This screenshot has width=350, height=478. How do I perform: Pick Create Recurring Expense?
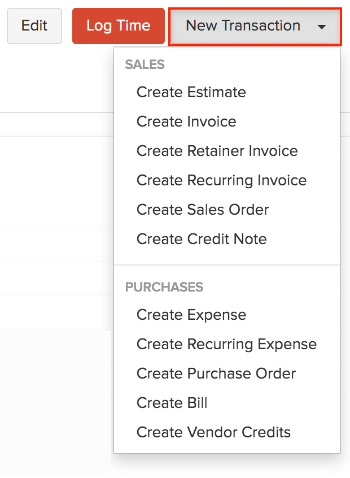tap(226, 344)
